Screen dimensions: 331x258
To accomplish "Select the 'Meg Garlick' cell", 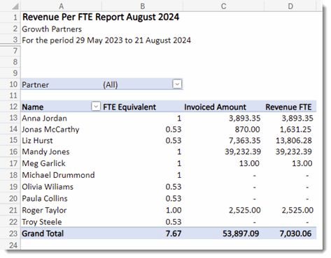I will 61,163.
